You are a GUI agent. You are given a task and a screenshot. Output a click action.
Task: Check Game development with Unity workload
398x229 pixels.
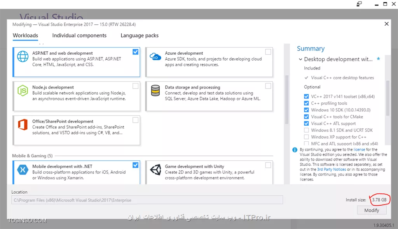pos(268,165)
